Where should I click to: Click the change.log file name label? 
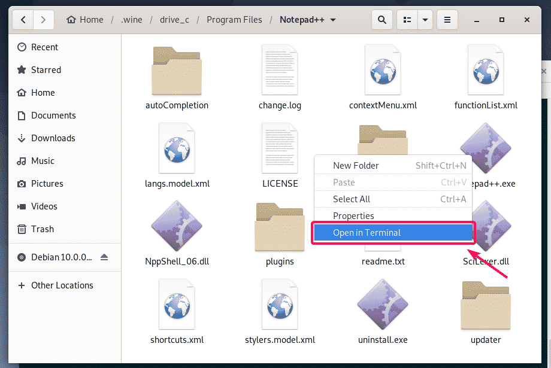[280, 105]
